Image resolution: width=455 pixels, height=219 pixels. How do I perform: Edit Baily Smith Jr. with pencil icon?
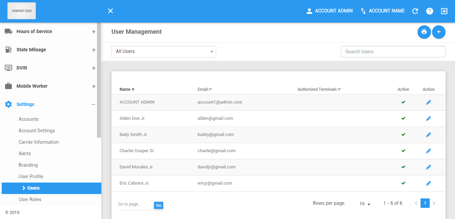429,135
